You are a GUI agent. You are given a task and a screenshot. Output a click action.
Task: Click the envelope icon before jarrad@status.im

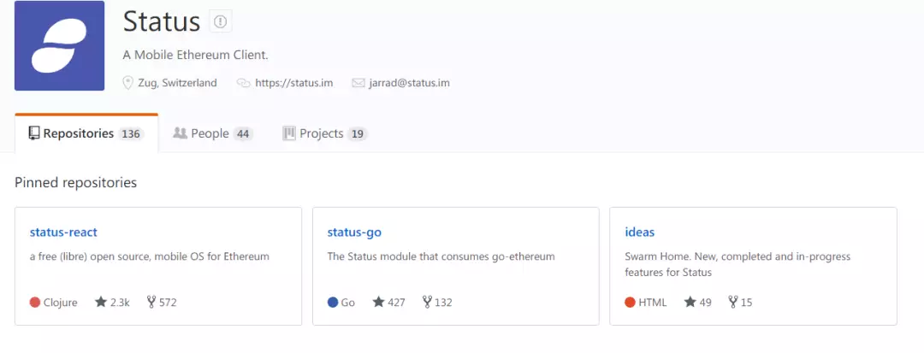tap(358, 83)
